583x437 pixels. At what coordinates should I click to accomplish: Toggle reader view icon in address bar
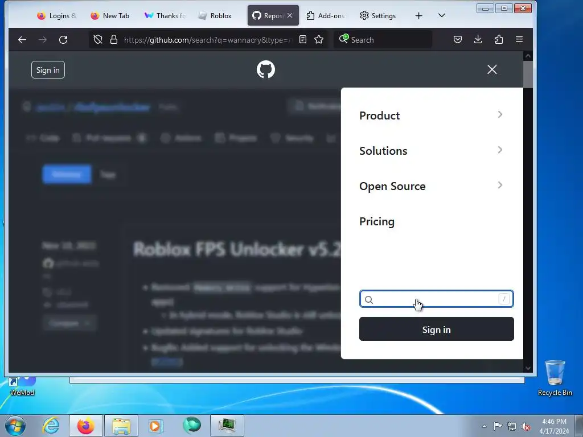pos(303,39)
